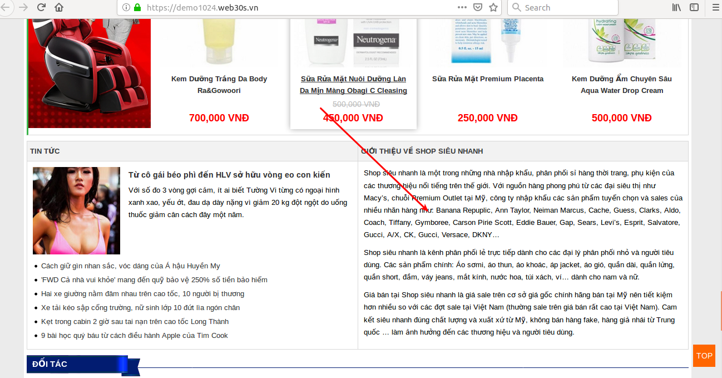Save page to Pocket icon
Screen dimensions: 722x378
(478, 7)
